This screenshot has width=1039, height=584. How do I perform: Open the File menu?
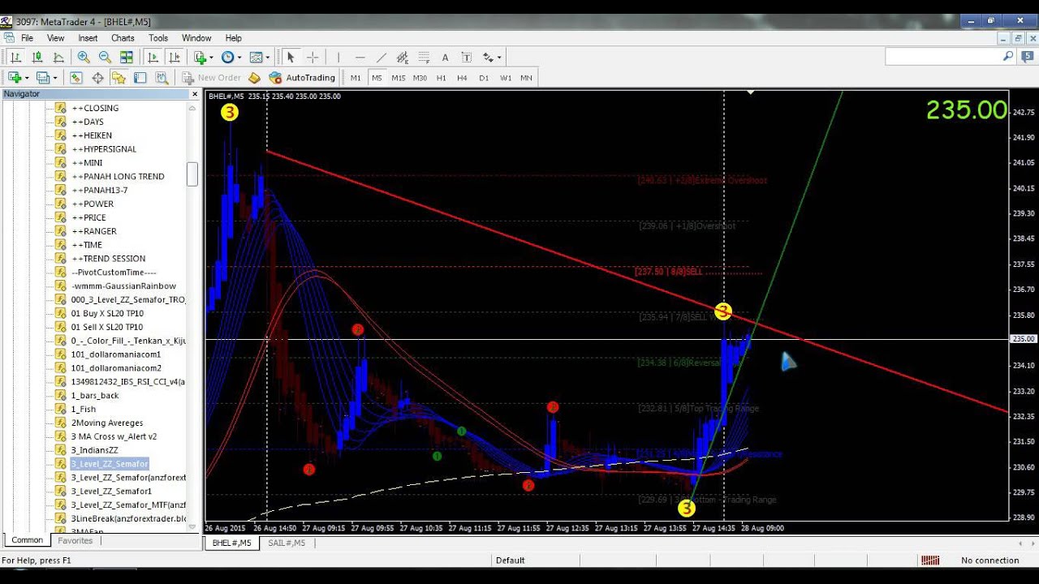(x=27, y=38)
